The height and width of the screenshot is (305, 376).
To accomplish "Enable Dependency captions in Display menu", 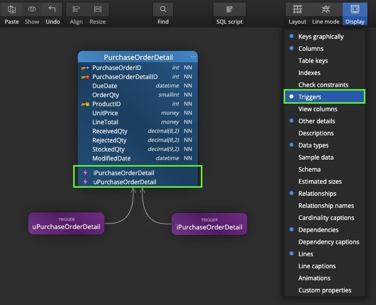I will click(x=325, y=242).
